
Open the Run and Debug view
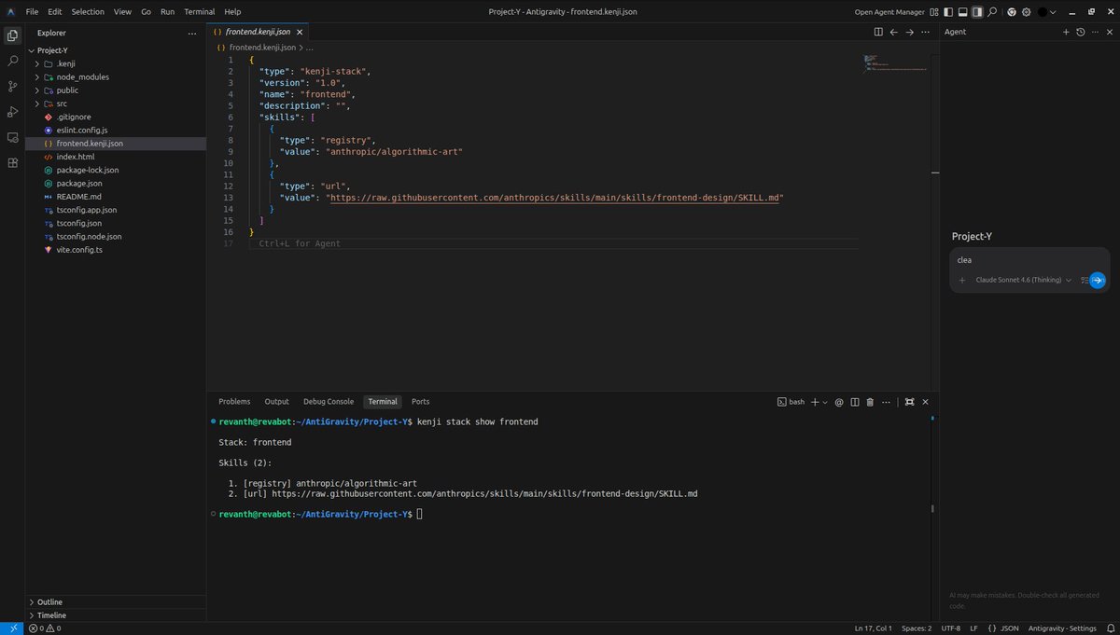tap(12, 112)
